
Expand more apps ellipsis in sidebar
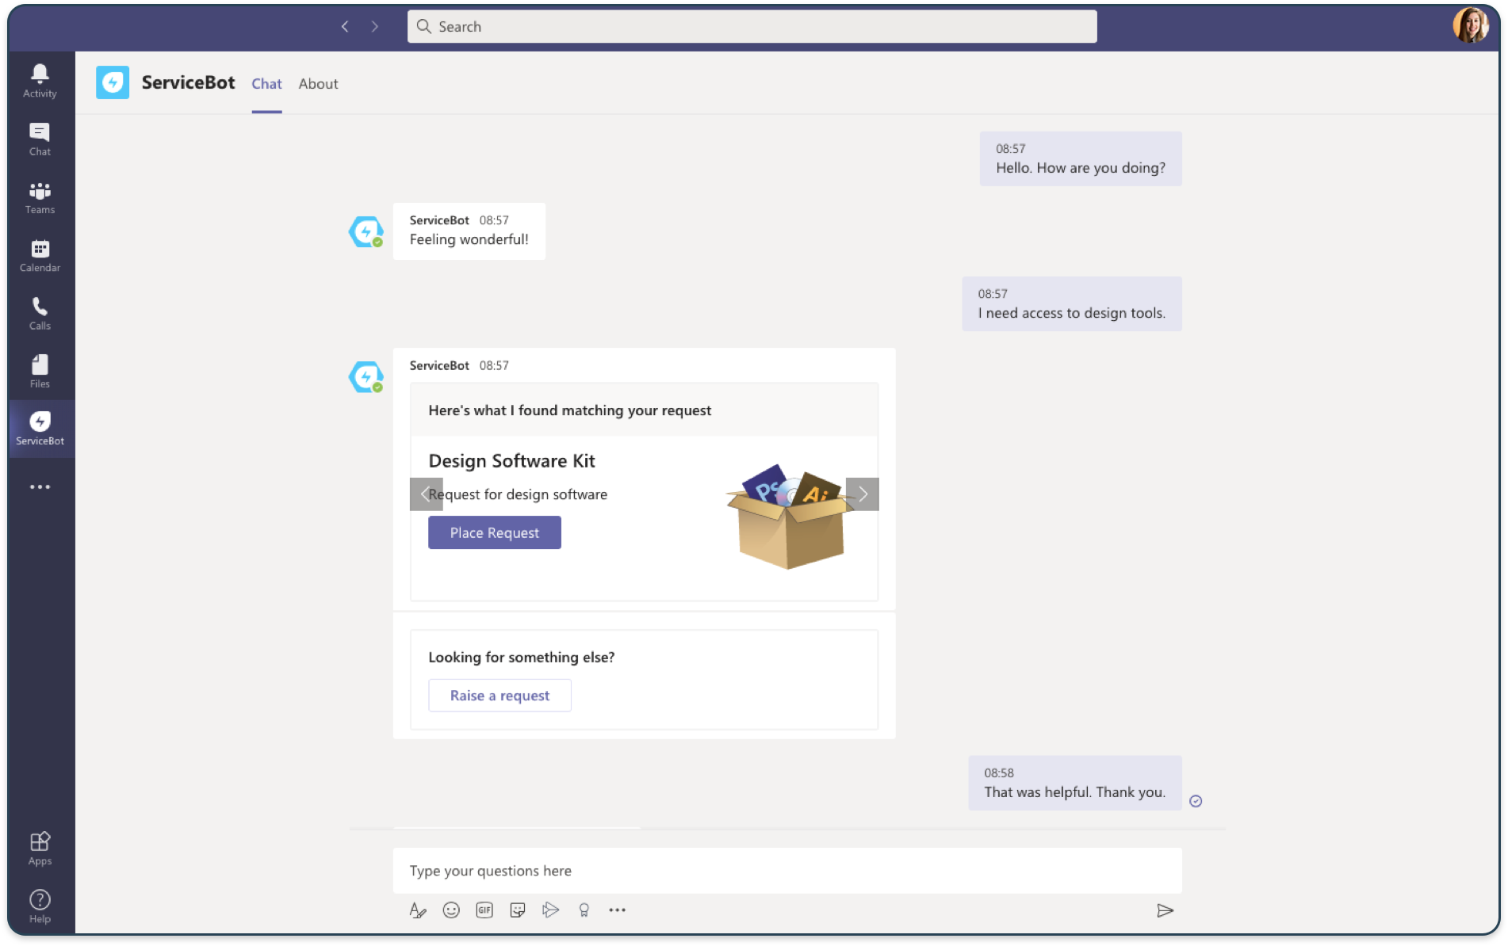click(40, 486)
